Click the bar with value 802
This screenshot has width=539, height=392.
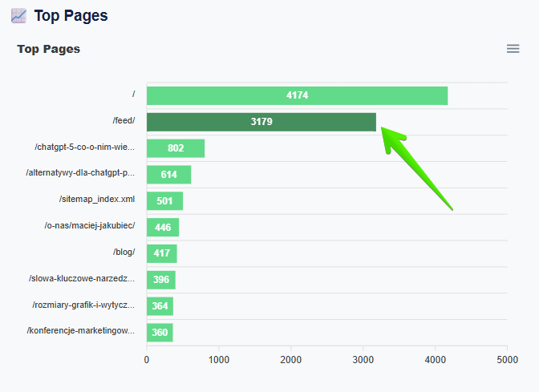[x=176, y=148]
